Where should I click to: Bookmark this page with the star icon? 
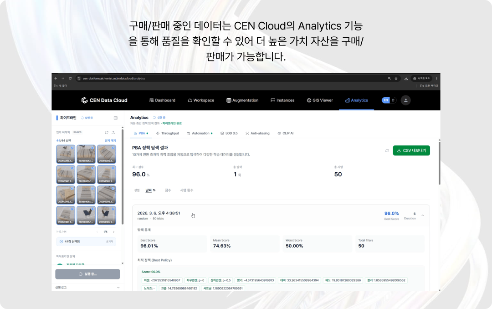coord(396,78)
